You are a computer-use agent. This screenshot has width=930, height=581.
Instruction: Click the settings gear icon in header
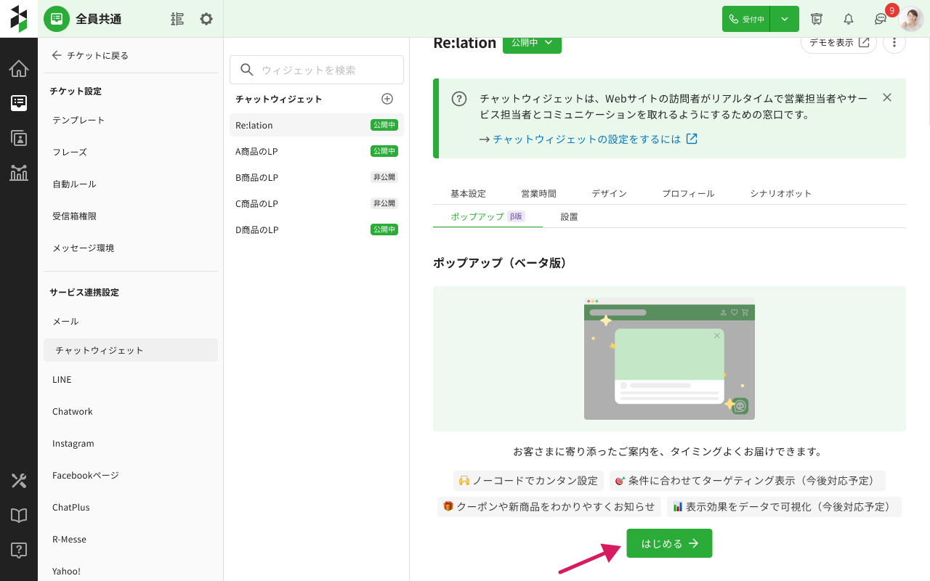click(206, 19)
